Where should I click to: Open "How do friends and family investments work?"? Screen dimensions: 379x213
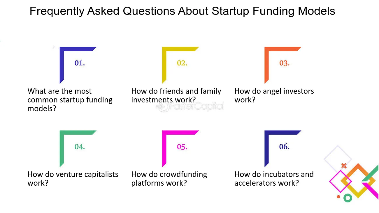coord(176,95)
